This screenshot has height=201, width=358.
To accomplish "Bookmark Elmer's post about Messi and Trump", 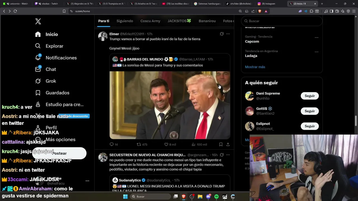I will [221, 144].
